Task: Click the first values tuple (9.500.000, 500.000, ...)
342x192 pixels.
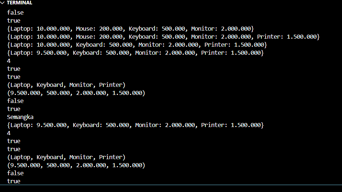Action: [x=76, y=93]
